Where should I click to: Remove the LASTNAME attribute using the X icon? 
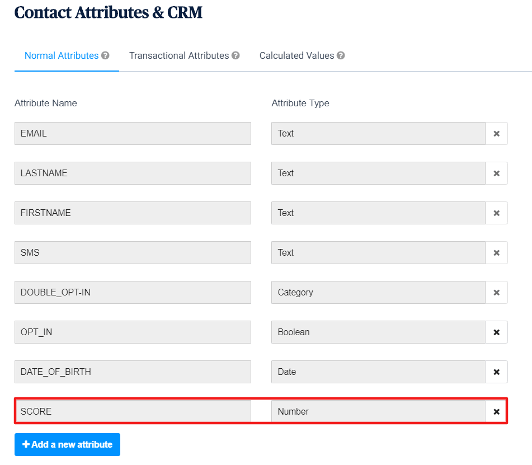pyautogui.click(x=496, y=173)
